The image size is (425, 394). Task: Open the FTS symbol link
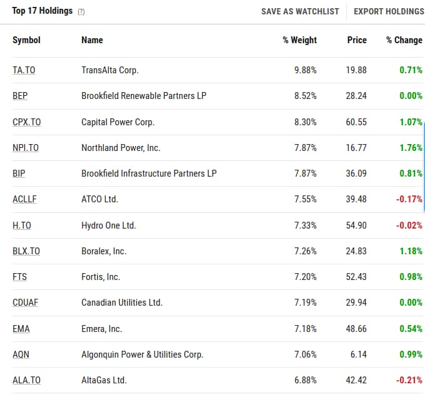point(19,277)
